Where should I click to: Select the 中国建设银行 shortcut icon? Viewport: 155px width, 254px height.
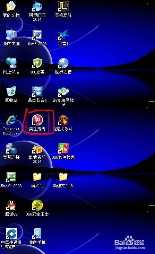click(x=11, y=234)
